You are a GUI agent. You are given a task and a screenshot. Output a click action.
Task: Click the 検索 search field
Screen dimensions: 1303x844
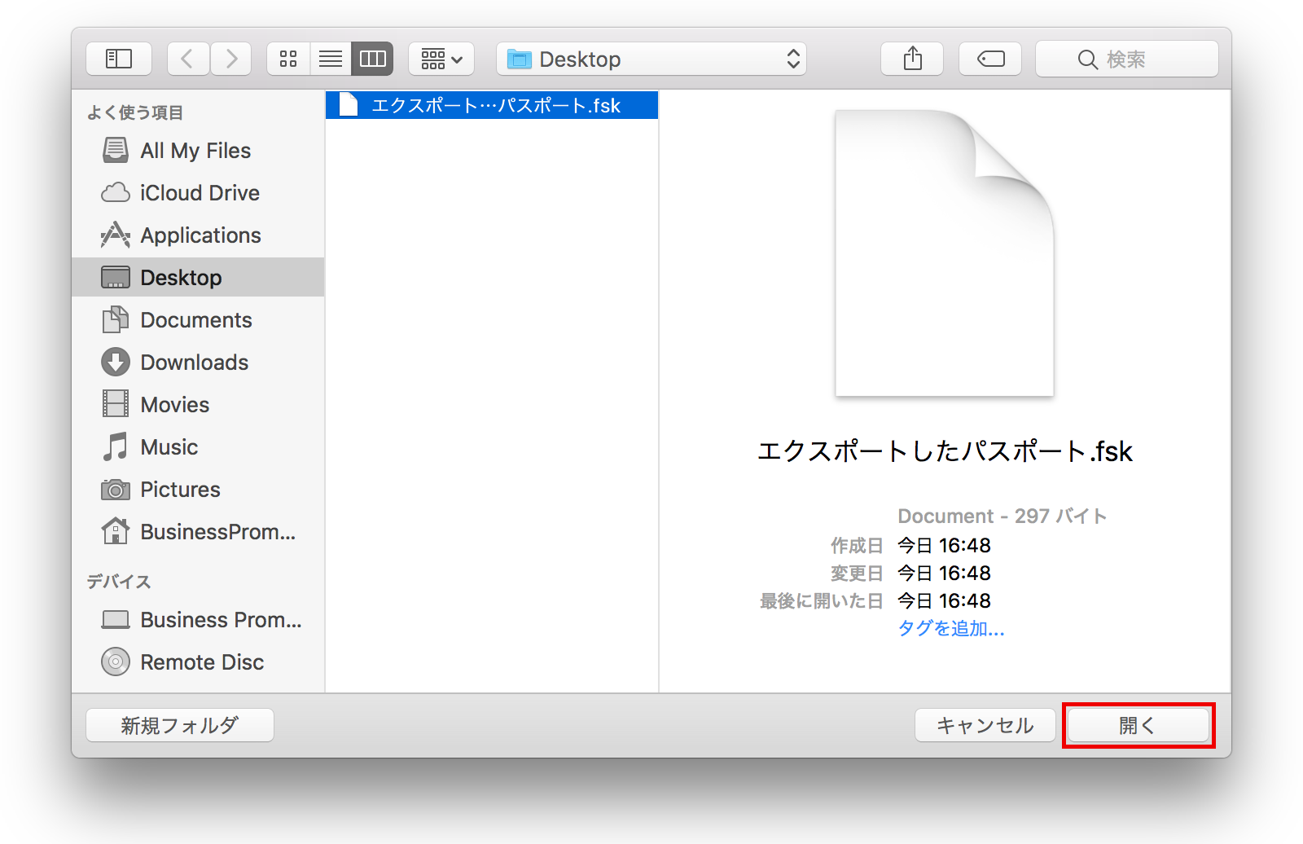(x=1127, y=59)
